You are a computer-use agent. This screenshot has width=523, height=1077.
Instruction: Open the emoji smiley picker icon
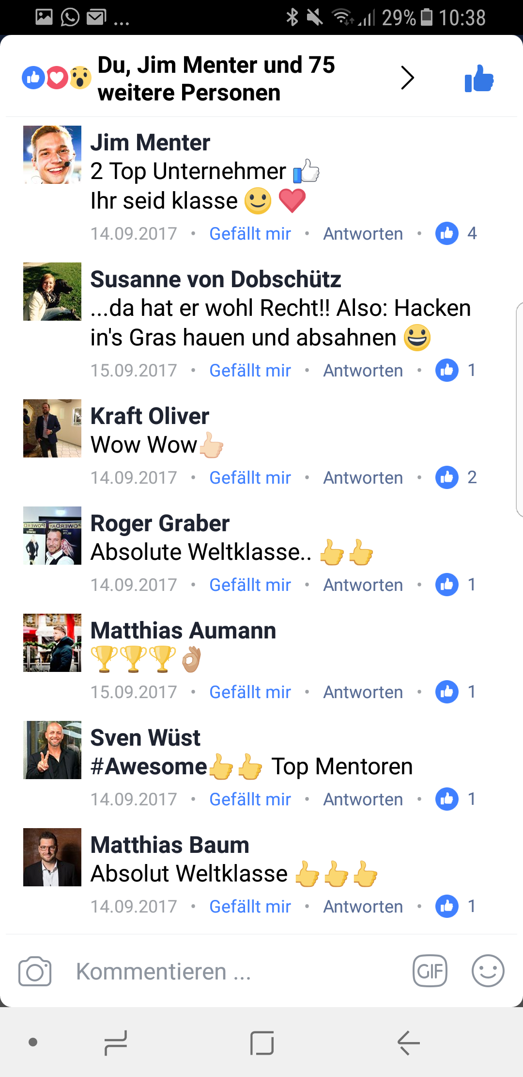[488, 971]
